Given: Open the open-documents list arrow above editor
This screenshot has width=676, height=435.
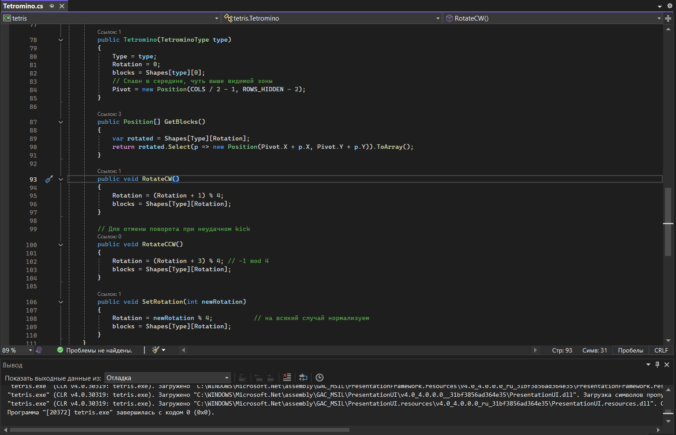Looking at the screenshot, I should 659,7.
